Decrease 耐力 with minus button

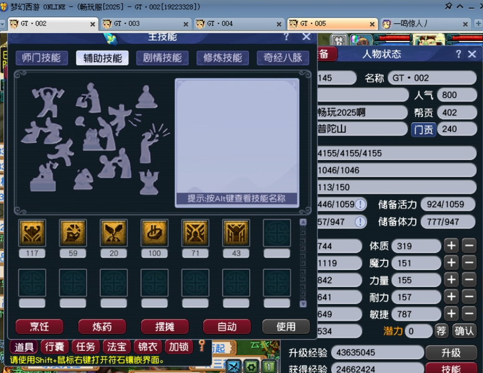(469, 297)
